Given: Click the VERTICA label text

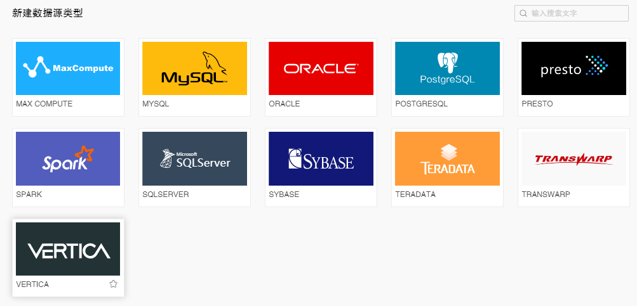Looking at the screenshot, I should coord(32,284).
